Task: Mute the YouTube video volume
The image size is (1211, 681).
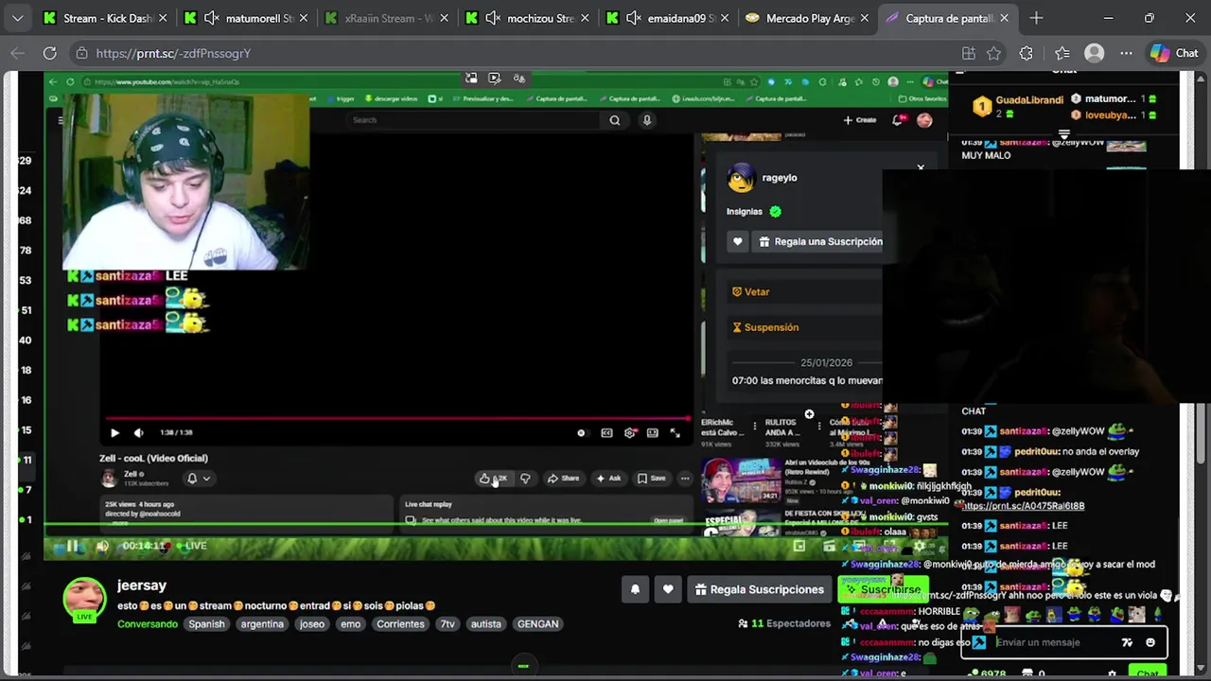Action: pos(138,432)
